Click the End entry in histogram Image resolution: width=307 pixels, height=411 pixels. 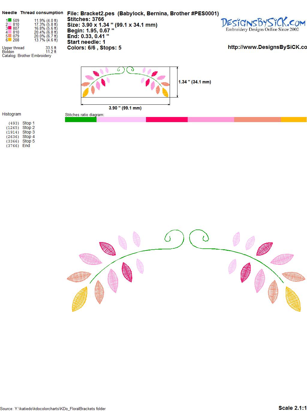[x=26, y=145]
